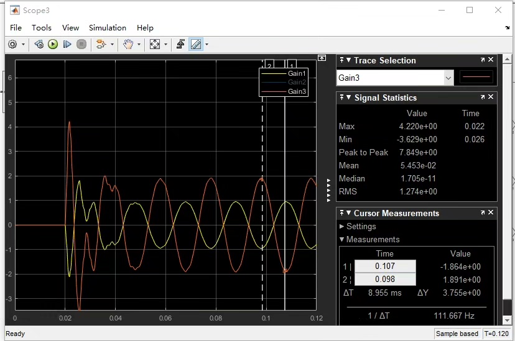Click the Triggers toolbar icon
Viewport: 515px width, 341px height.
(180, 44)
